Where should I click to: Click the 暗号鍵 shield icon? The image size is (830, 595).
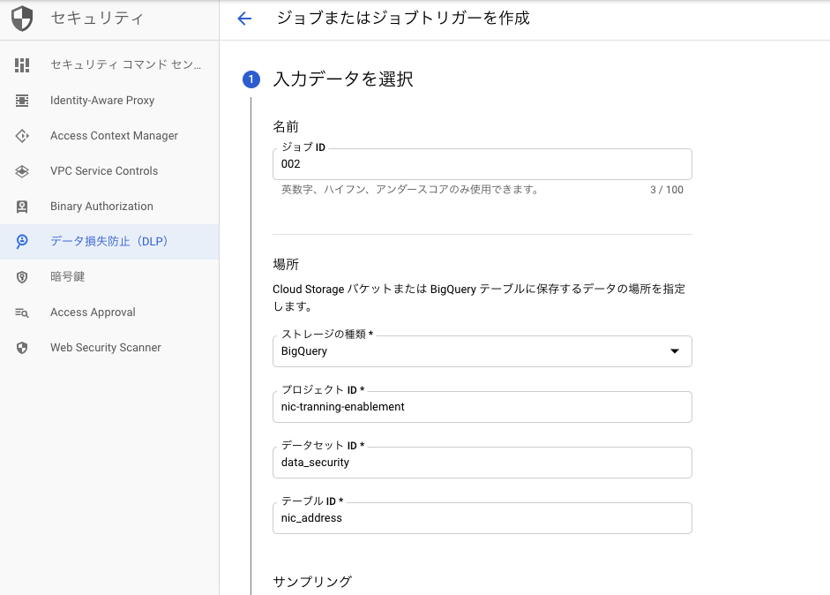tap(22, 277)
